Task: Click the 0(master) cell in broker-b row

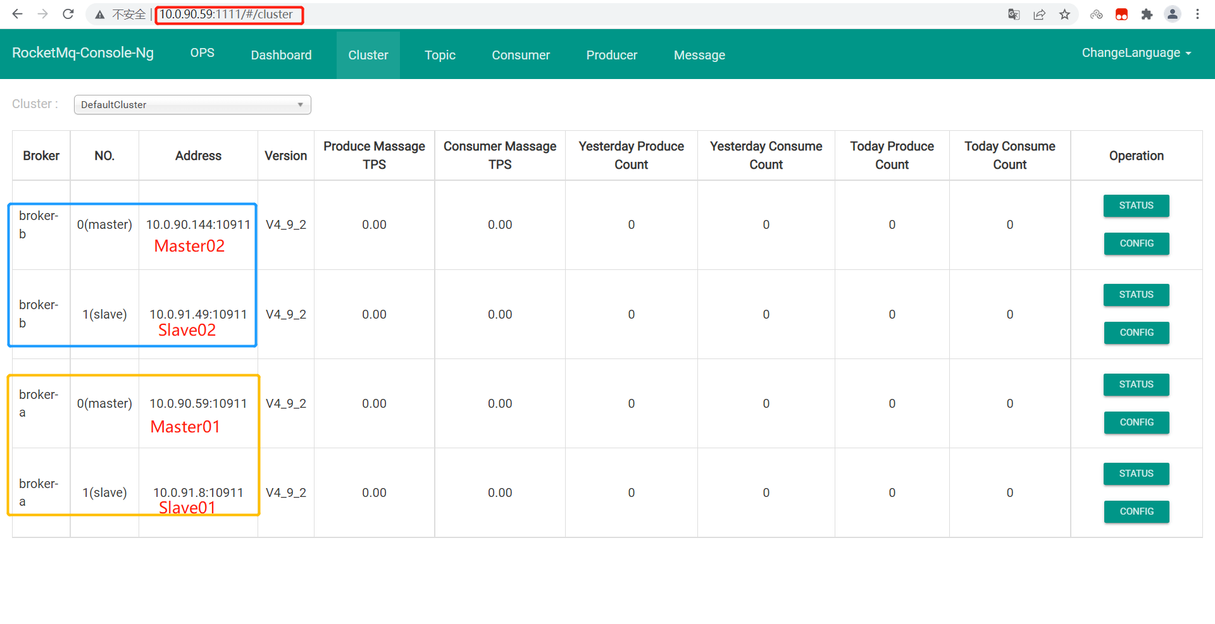Action: [104, 224]
